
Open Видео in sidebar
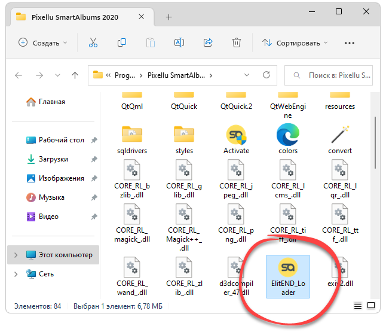tap(42, 217)
